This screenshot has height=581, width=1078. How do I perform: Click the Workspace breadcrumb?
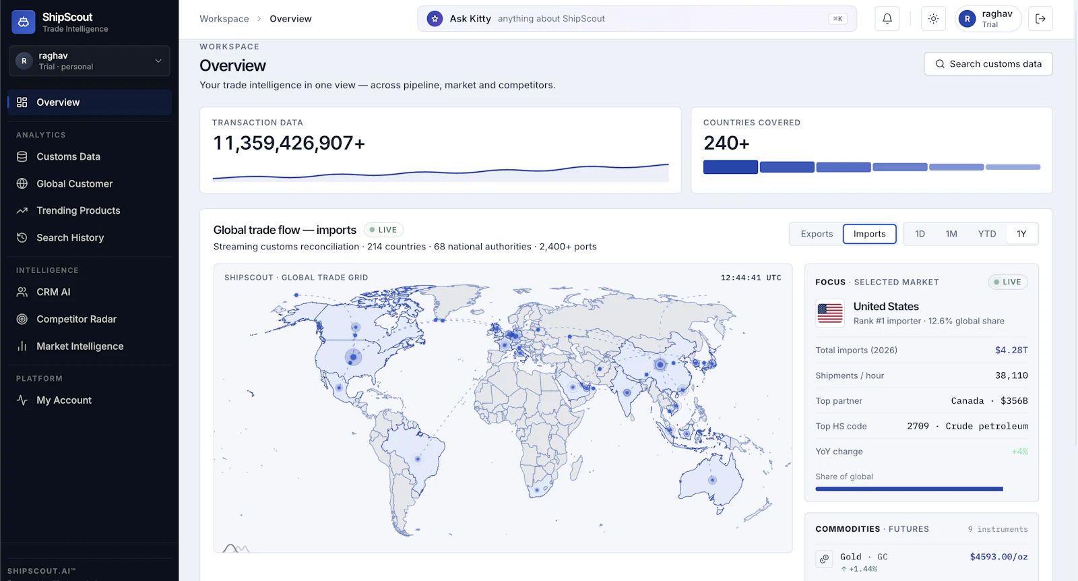[224, 19]
